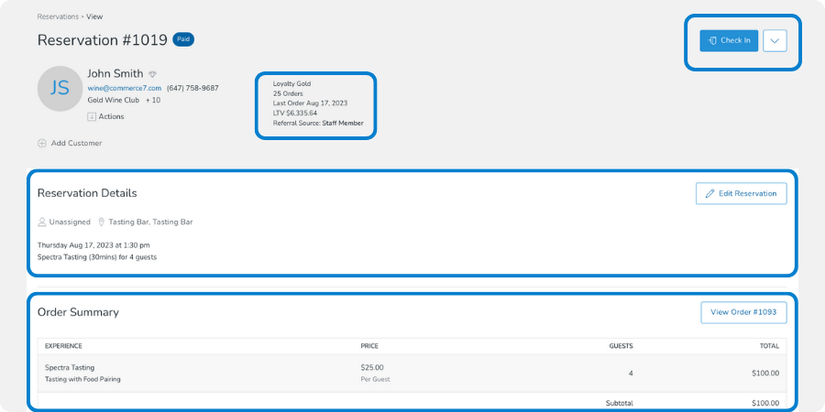The height and width of the screenshot is (412, 825).
Task: Click the location pin icon by Tasting Bar
Action: [x=101, y=222]
